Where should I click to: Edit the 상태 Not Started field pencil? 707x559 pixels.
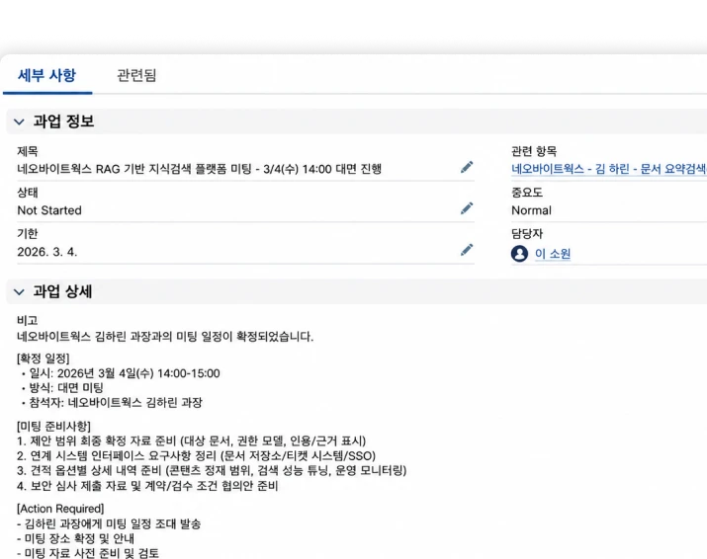[467, 208]
